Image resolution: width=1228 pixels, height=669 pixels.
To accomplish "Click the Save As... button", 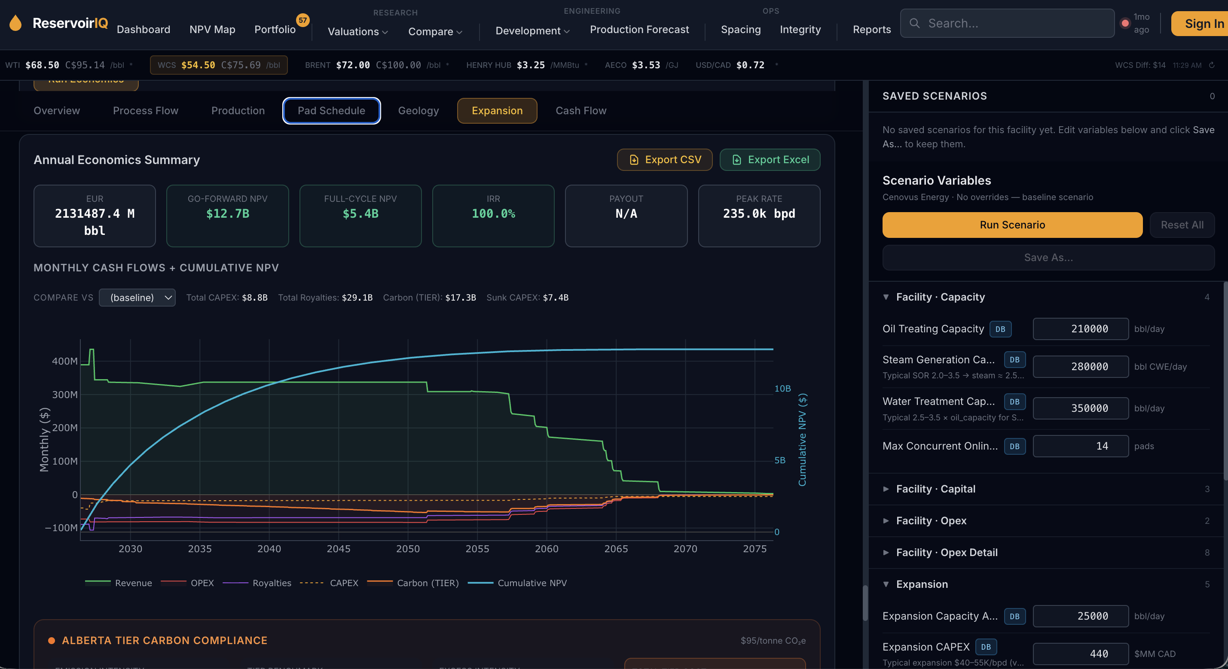I will [x=1048, y=258].
